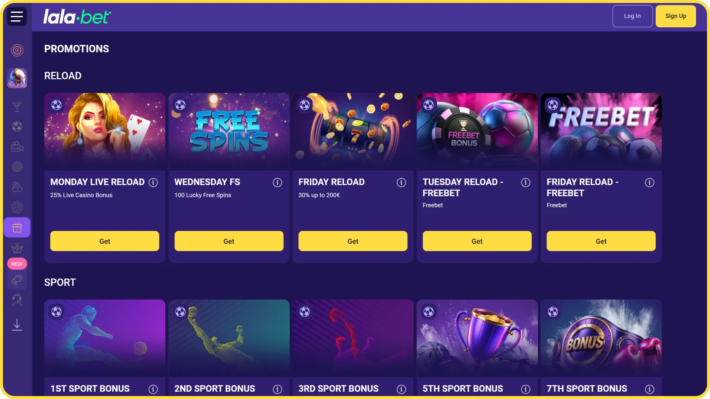710x399 pixels.
Task: Select the gift box promotions icon
Action: pos(17,227)
